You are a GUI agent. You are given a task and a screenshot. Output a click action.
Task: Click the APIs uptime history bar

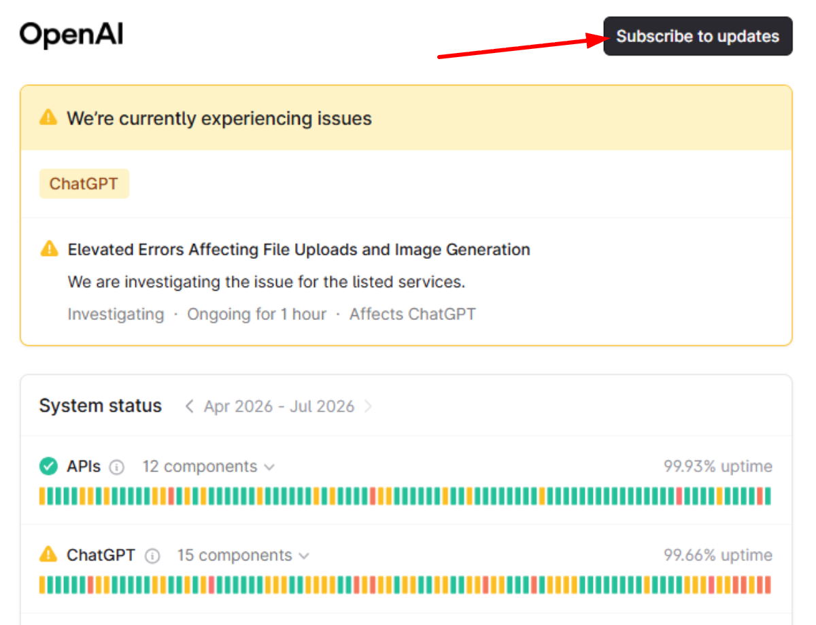click(x=405, y=496)
